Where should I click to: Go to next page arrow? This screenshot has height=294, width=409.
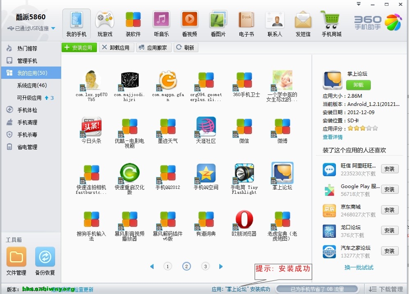tap(221, 266)
